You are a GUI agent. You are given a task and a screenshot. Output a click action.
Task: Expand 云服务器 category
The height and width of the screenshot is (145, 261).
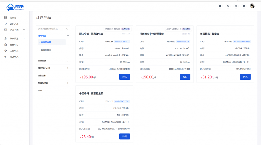coord(53,60)
